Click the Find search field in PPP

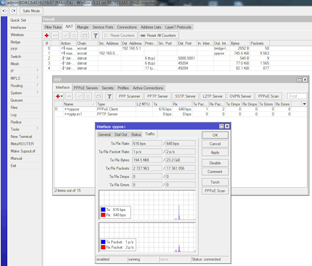(296, 96)
